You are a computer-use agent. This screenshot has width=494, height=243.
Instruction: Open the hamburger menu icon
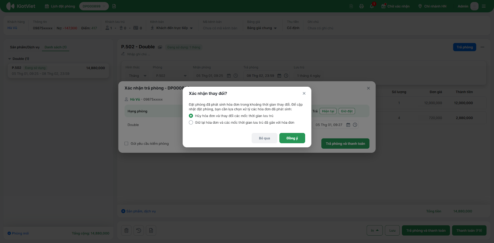(484, 6)
